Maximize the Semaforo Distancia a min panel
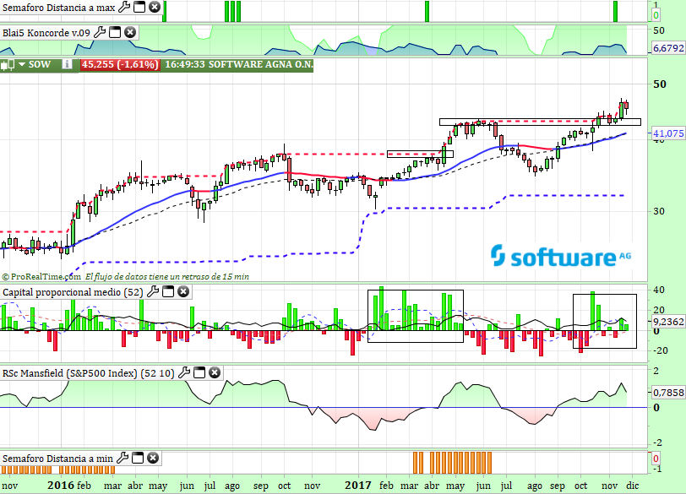Screen dimensions: 686x494 (x=138, y=458)
